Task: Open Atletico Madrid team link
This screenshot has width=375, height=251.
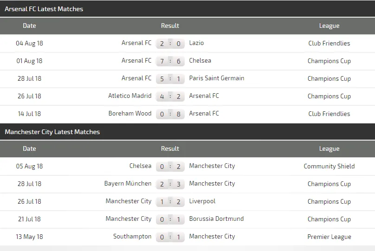Action: [x=129, y=96]
